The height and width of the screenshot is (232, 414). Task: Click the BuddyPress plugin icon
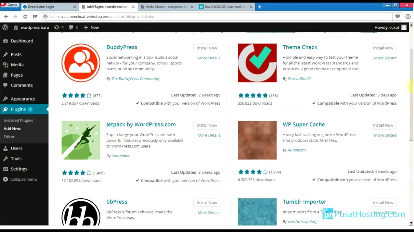(x=81, y=63)
